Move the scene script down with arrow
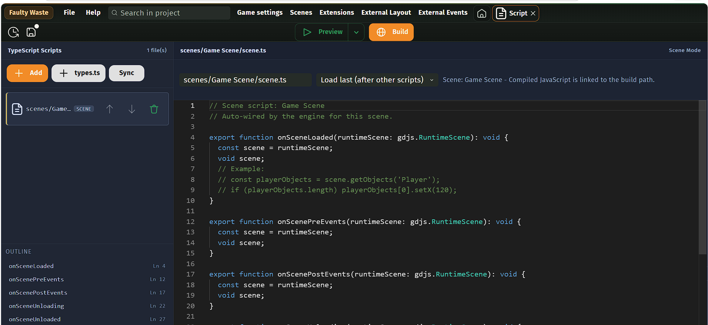The height and width of the screenshot is (325, 708). (x=132, y=109)
